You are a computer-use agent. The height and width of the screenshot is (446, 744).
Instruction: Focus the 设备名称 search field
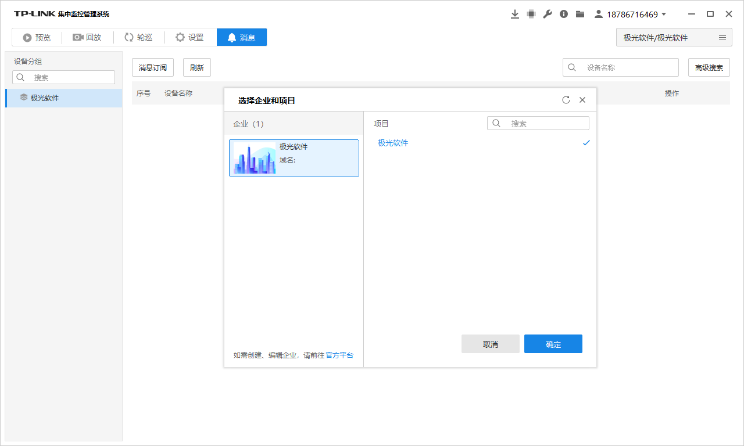pyautogui.click(x=621, y=67)
